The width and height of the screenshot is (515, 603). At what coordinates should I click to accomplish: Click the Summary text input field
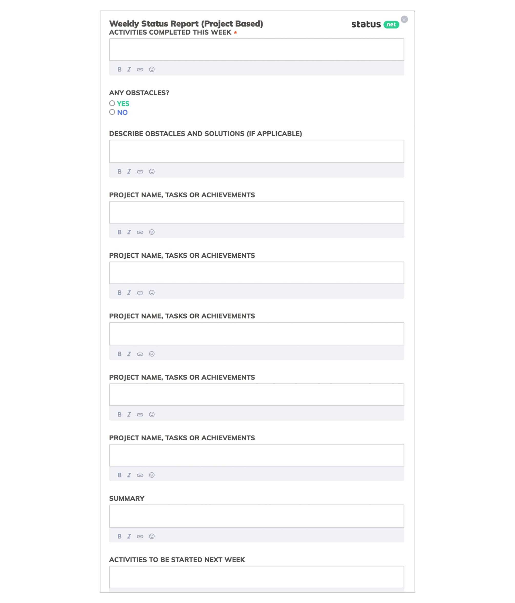coord(257,516)
